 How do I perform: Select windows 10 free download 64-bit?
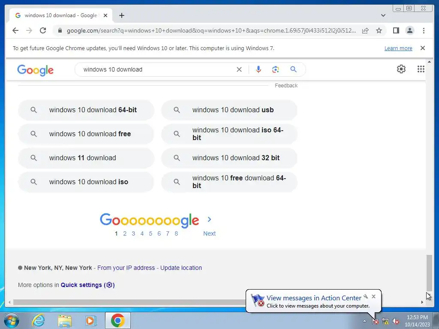tap(229, 182)
